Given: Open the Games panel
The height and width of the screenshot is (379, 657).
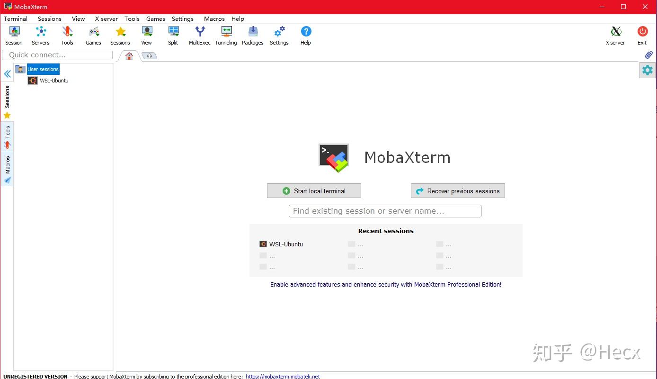Looking at the screenshot, I should click(93, 33).
